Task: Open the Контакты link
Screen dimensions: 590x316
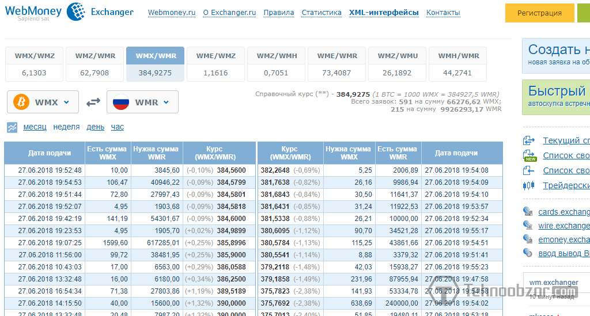Action: pyautogui.click(x=443, y=13)
